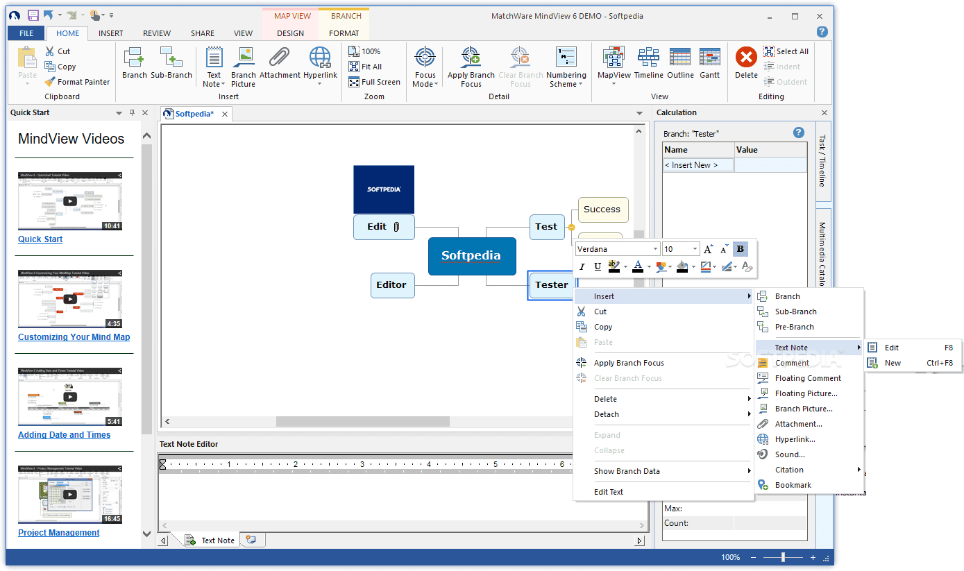Click the Format Painter tool

point(77,82)
